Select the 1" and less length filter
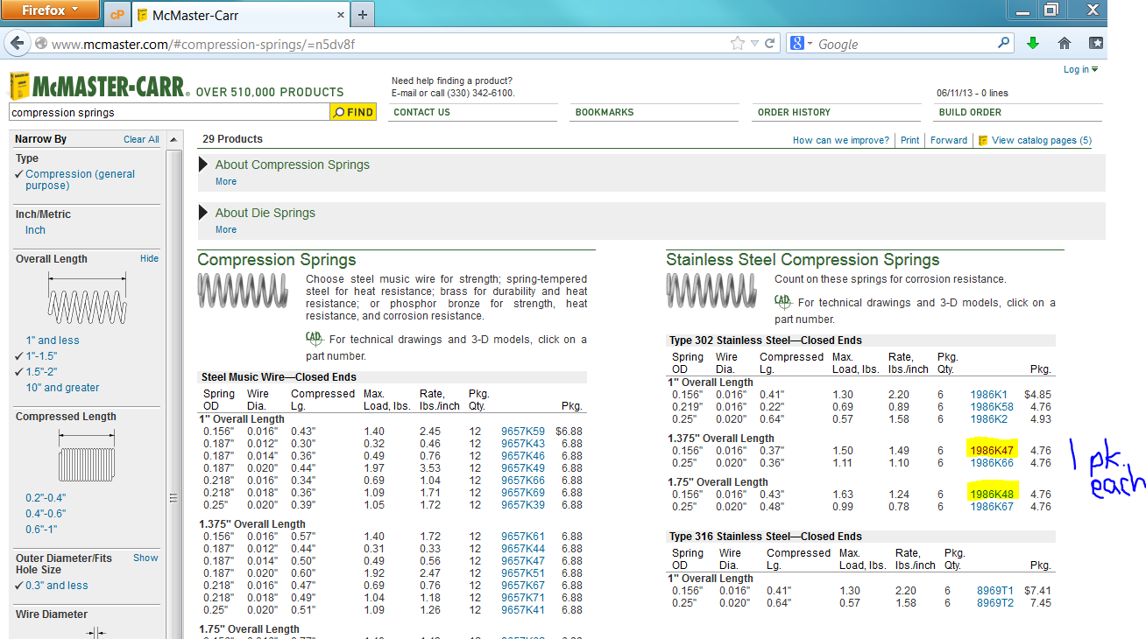This screenshot has width=1146, height=639. [x=53, y=341]
